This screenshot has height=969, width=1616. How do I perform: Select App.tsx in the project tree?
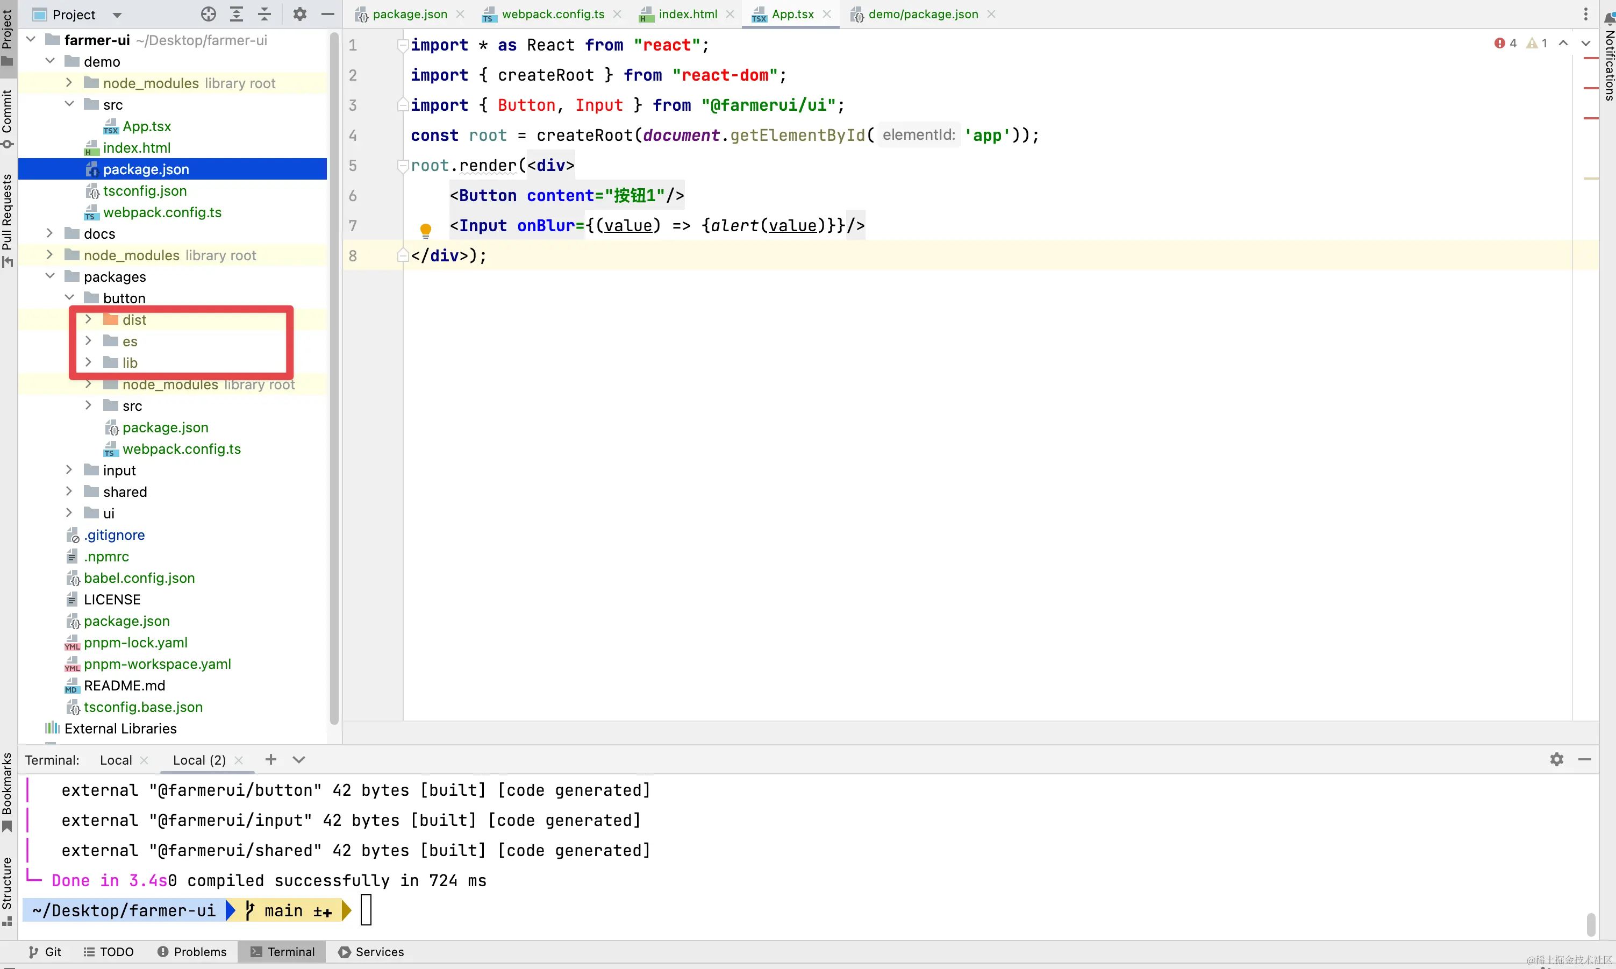pyautogui.click(x=147, y=126)
